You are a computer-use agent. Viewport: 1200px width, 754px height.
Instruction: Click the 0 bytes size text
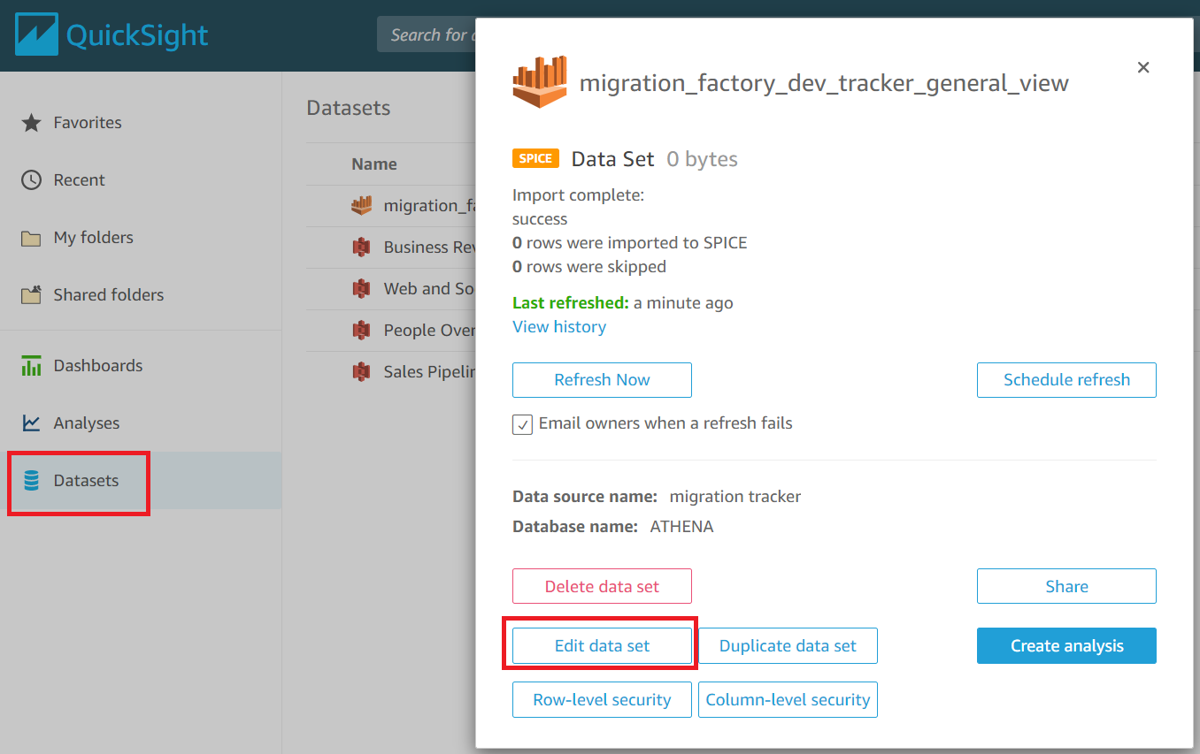click(x=702, y=160)
